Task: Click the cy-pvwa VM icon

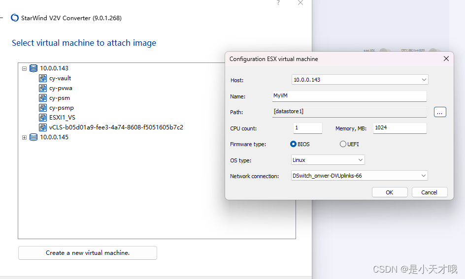Action: (43, 88)
